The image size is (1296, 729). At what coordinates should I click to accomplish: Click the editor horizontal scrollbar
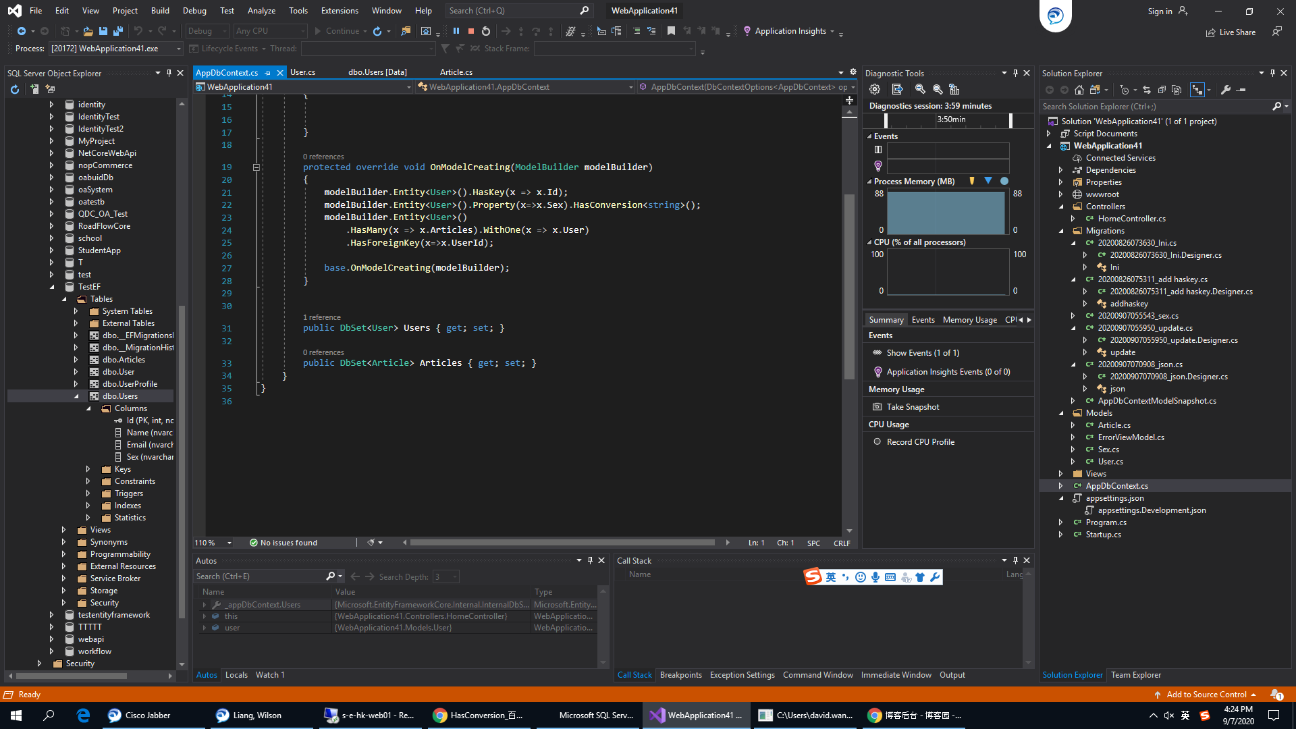coord(562,543)
